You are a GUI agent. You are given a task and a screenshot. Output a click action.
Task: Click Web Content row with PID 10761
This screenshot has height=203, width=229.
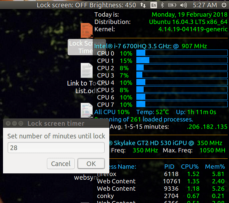pos(116,181)
